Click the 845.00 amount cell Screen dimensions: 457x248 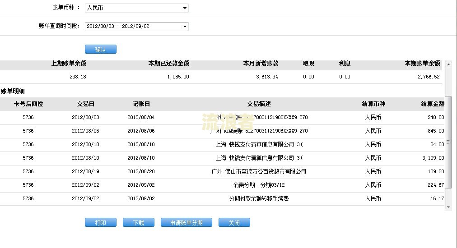tap(436, 131)
